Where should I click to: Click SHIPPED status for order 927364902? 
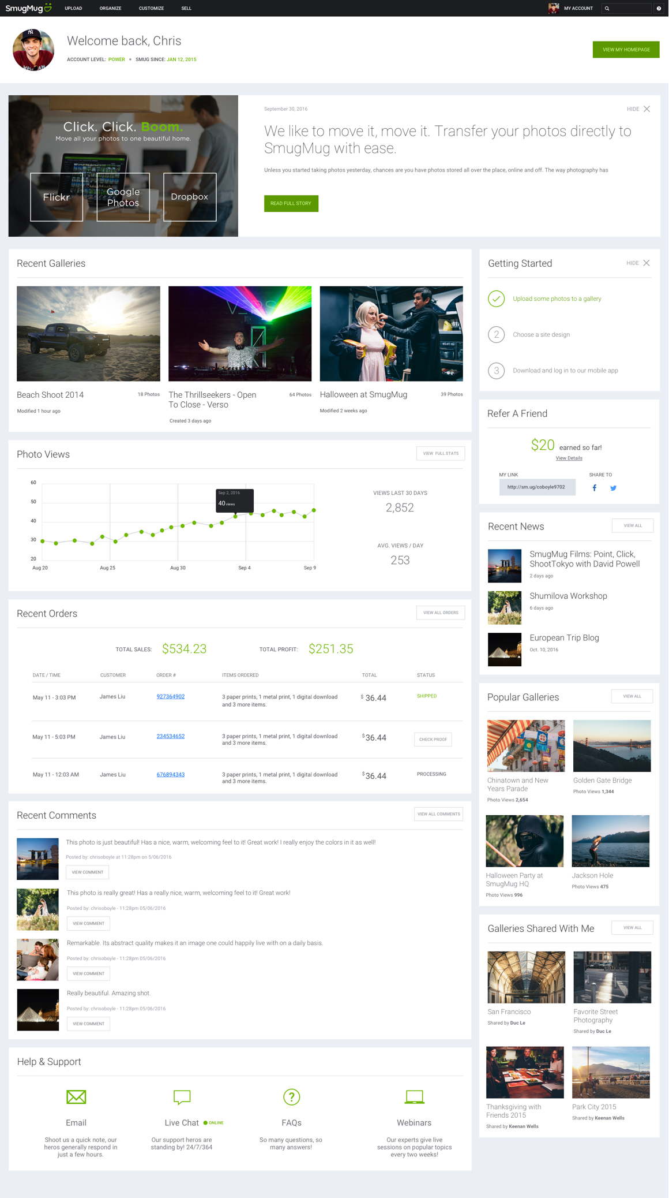click(427, 696)
